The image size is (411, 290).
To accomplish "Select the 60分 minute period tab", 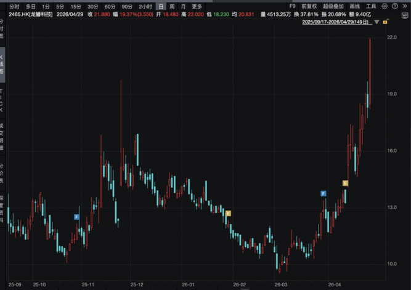I will pos(110,6).
